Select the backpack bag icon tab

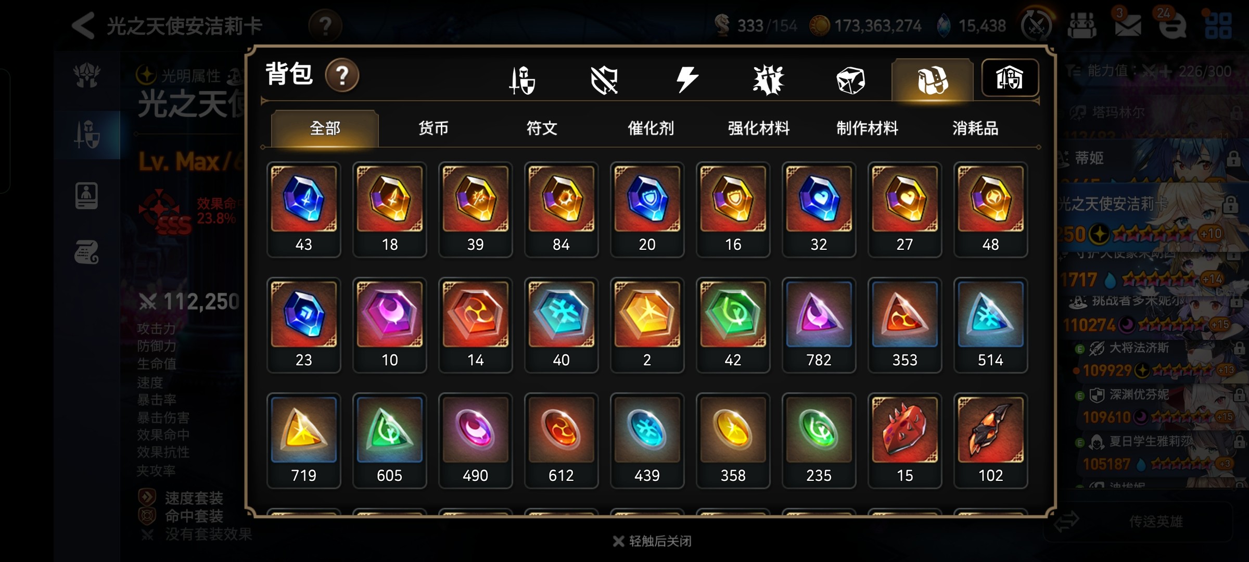(932, 80)
